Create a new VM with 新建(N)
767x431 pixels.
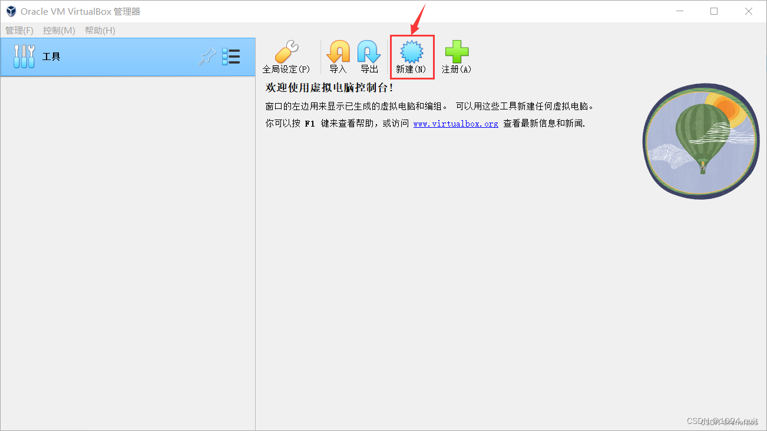click(x=411, y=57)
